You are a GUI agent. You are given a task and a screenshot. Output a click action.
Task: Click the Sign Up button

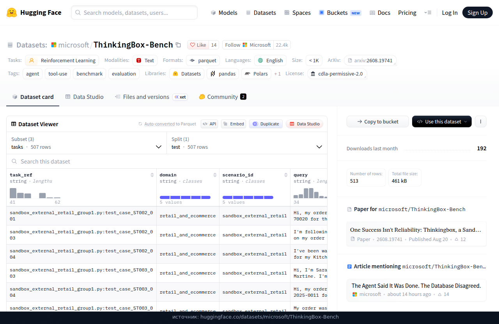click(478, 12)
